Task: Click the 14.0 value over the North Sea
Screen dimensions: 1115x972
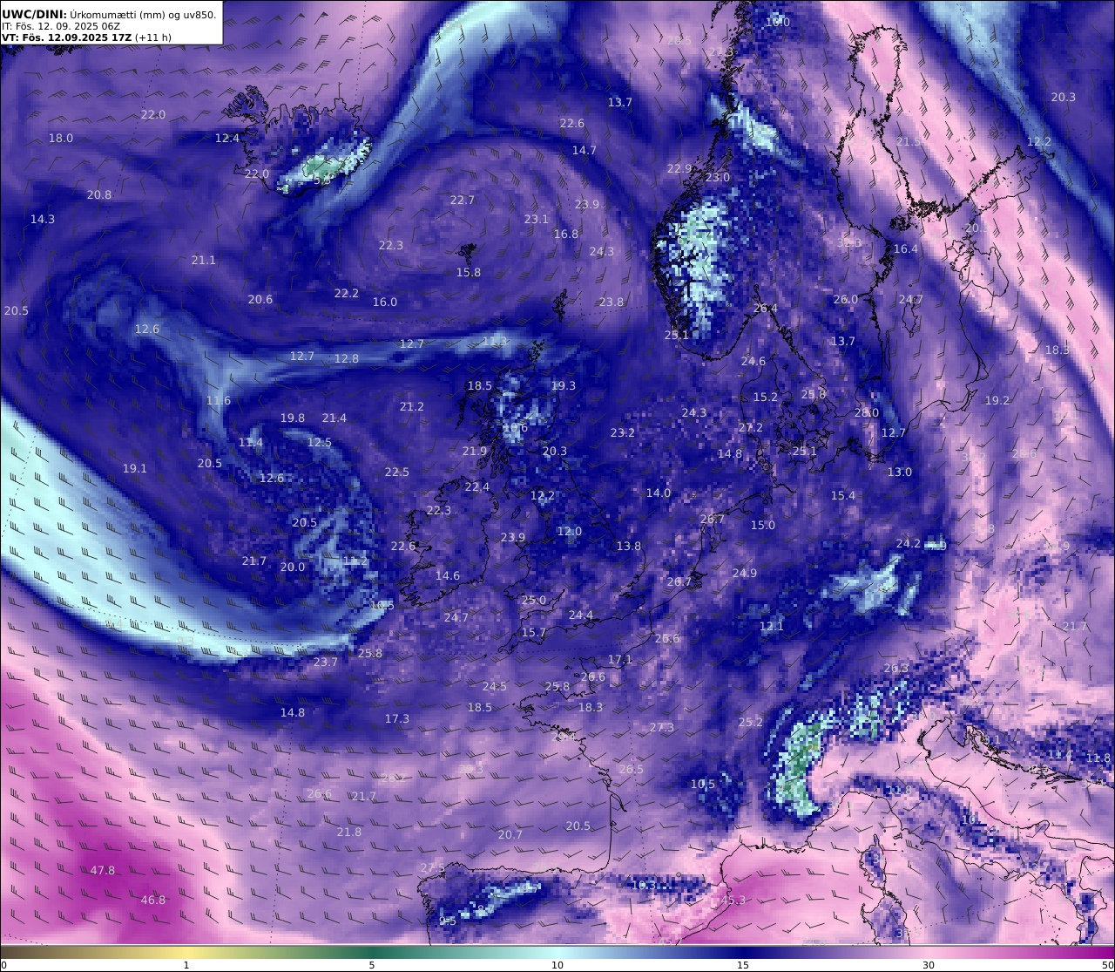Action: tap(659, 493)
